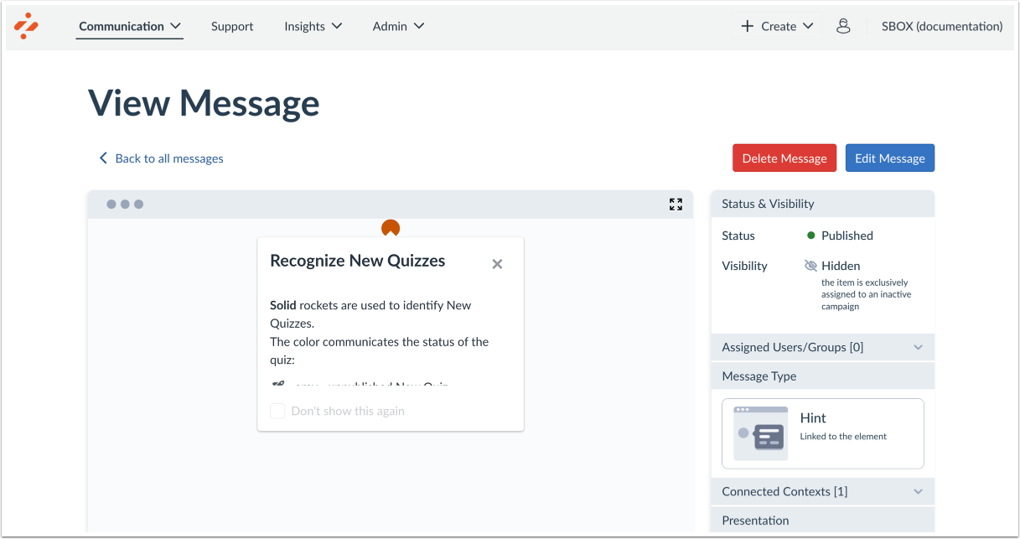Click the three dots in preview header
The width and height of the screenshot is (1020, 539).
[x=125, y=205]
